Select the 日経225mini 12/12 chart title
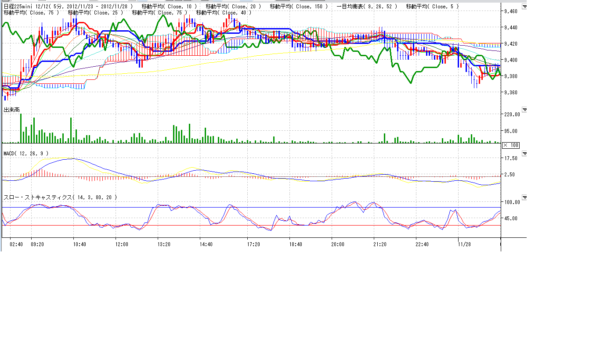The width and height of the screenshot is (600, 337). coord(68,6)
